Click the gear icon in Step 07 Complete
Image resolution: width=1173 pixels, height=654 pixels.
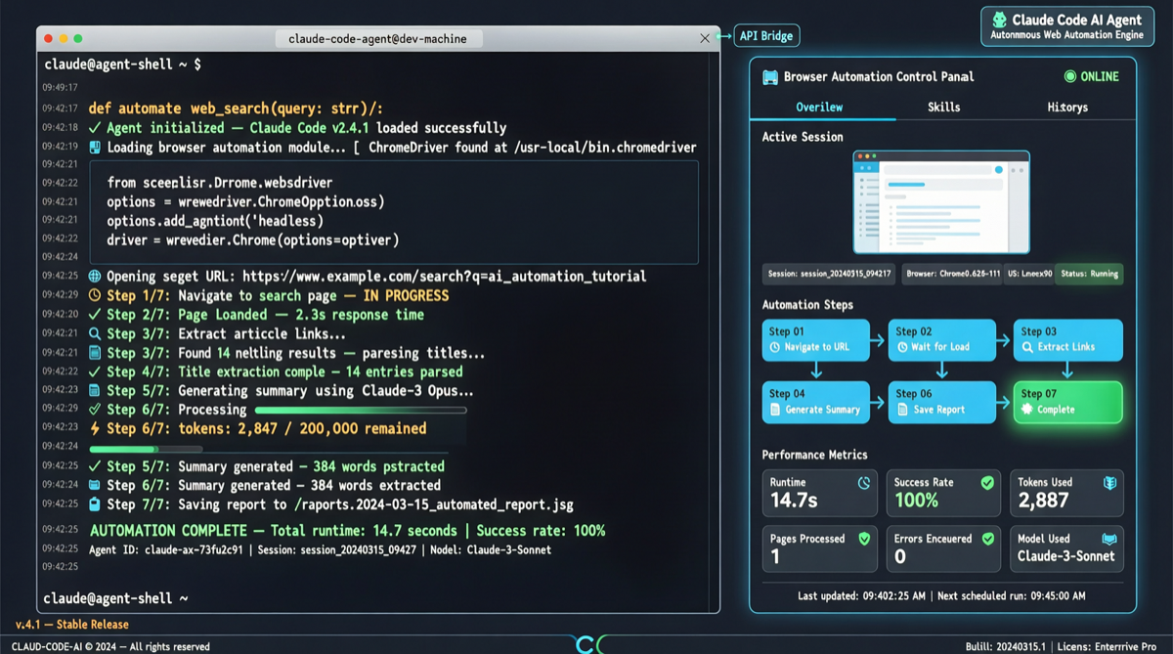point(1027,410)
